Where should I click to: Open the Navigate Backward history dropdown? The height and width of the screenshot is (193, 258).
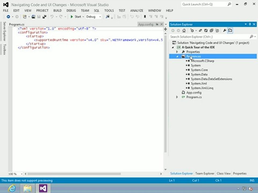click(13, 17)
